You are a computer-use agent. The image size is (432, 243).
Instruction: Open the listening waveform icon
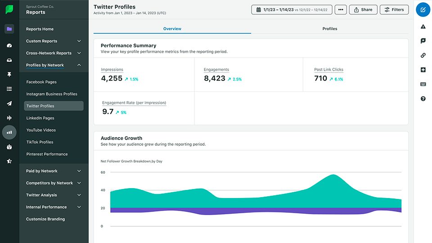click(x=9, y=118)
